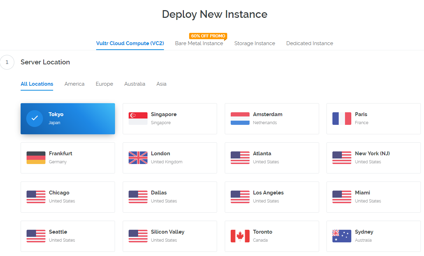Click the US flag beside Seattle
This screenshot has height=256, width=424.
(36, 236)
